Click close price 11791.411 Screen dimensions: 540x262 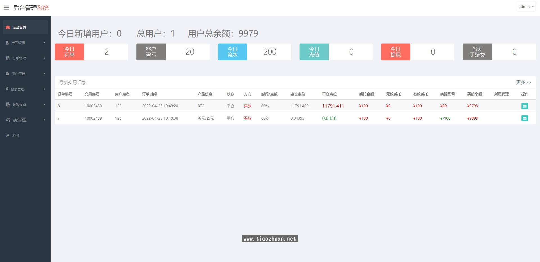(x=333, y=106)
